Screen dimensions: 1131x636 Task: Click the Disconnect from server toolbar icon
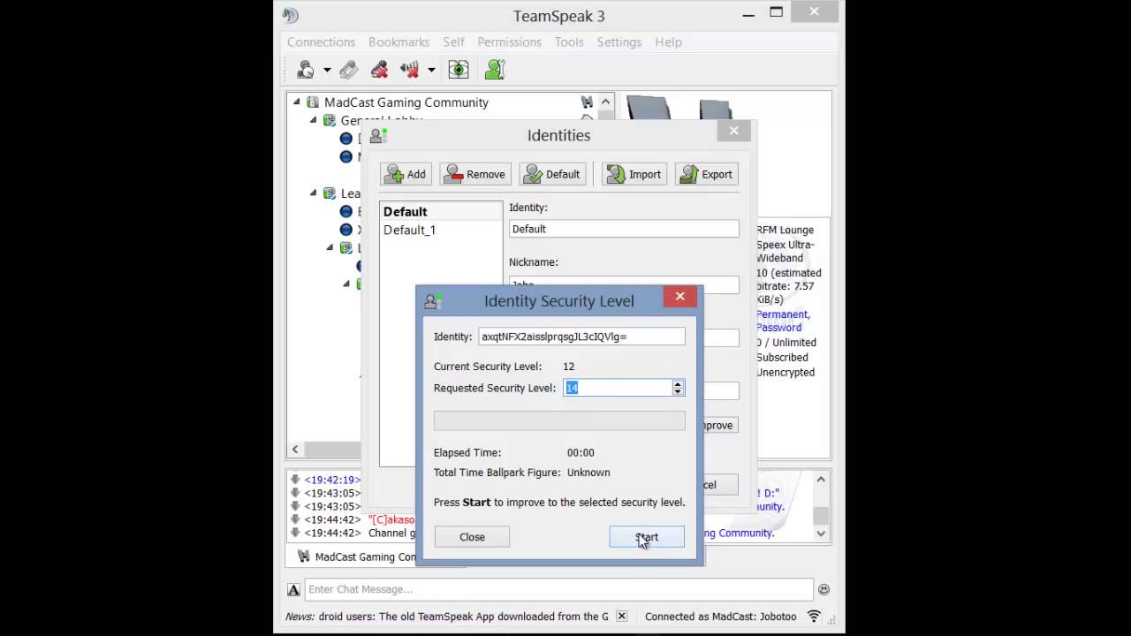[x=349, y=70]
